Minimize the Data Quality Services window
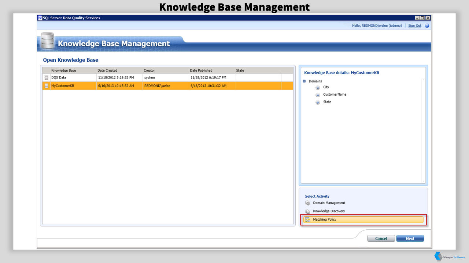The width and height of the screenshot is (469, 263). [417, 18]
